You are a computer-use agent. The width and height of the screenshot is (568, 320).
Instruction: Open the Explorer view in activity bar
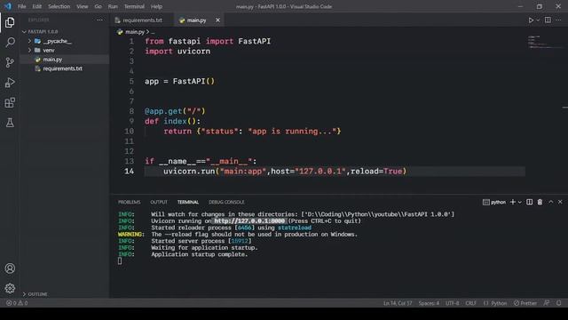click(10, 22)
